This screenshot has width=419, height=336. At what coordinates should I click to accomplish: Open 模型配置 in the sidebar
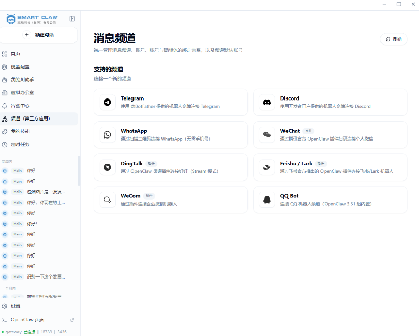(20, 67)
